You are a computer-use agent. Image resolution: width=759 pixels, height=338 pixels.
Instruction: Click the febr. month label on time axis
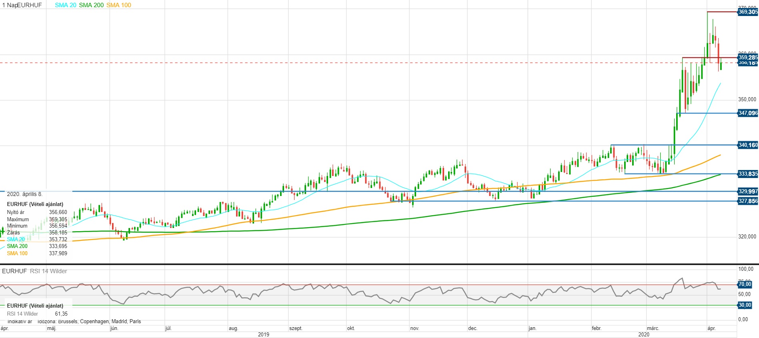coord(597,328)
